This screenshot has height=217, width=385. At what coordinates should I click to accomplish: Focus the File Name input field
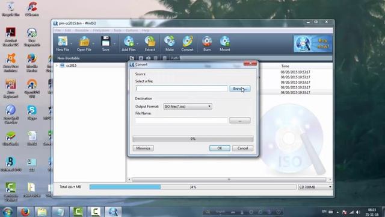(182, 121)
